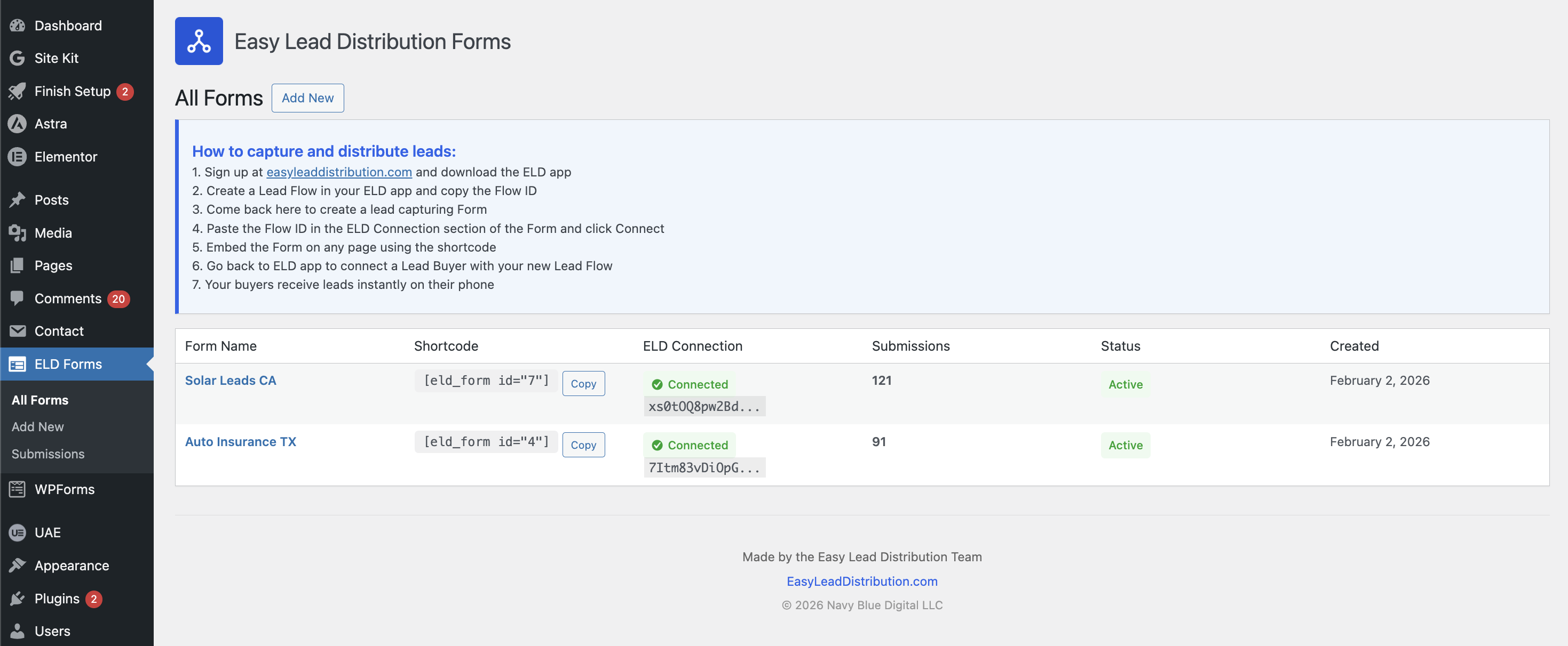This screenshot has width=1568, height=646.
Task: Click the Astra sidebar icon
Action: (18, 123)
